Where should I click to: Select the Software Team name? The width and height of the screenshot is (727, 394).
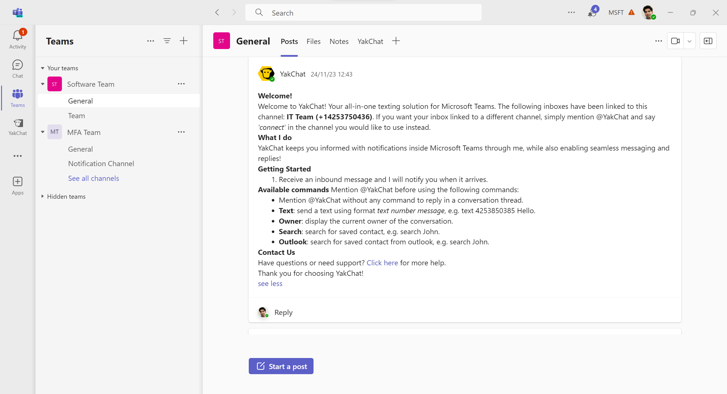[x=91, y=84]
